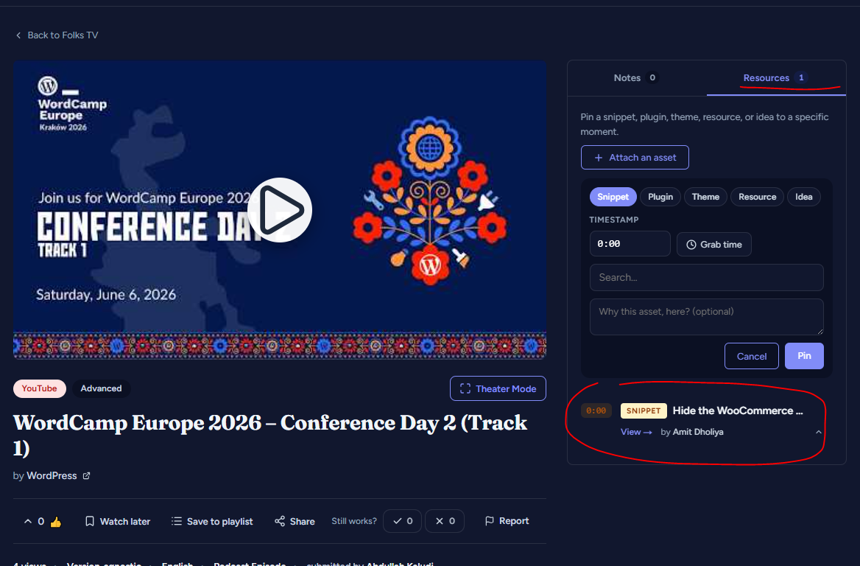Open the Resources tab
Image resolution: width=860 pixels, height=566 pixels.
click(x=775, y=78)
